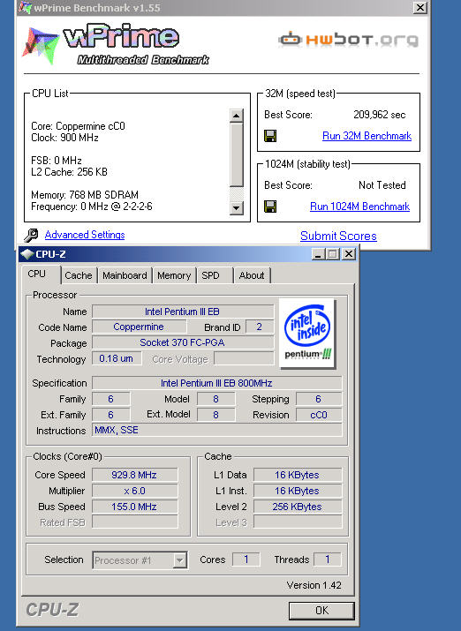Click the Code Name value Coppermine
Screen dimensions: 461x631
[x=140, y=327]
